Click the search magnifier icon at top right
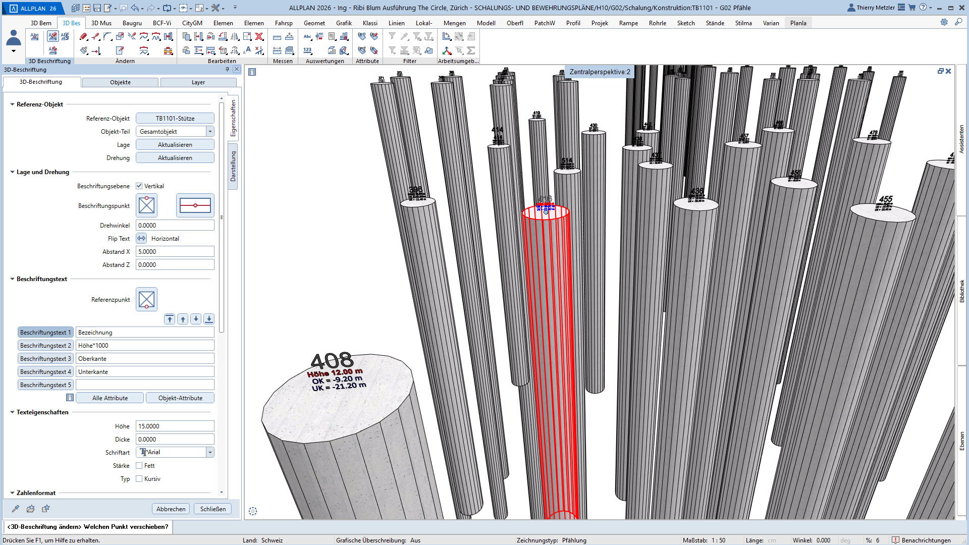Screen dimensions: 969x545 pos(958,22)
